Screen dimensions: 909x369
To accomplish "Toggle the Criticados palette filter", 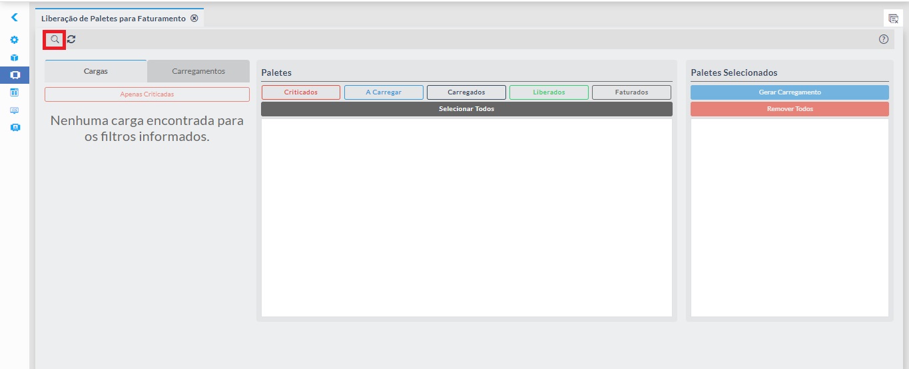I will [301, 92].
